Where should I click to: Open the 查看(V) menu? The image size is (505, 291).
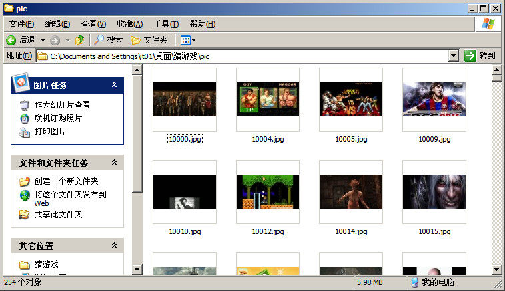click(93, 24)
